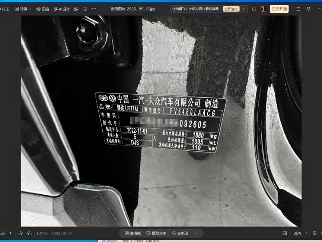Pin the window on top
Screen dimensions: 322x242
point(308,9)
